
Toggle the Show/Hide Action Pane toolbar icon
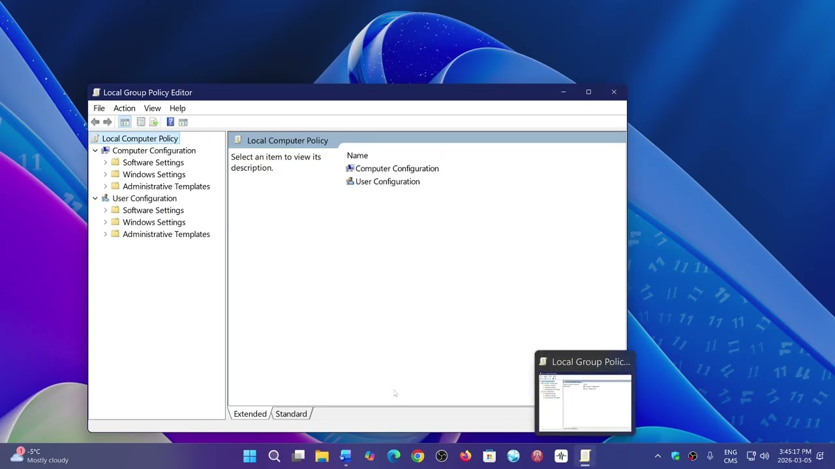[x=183, y=122]
